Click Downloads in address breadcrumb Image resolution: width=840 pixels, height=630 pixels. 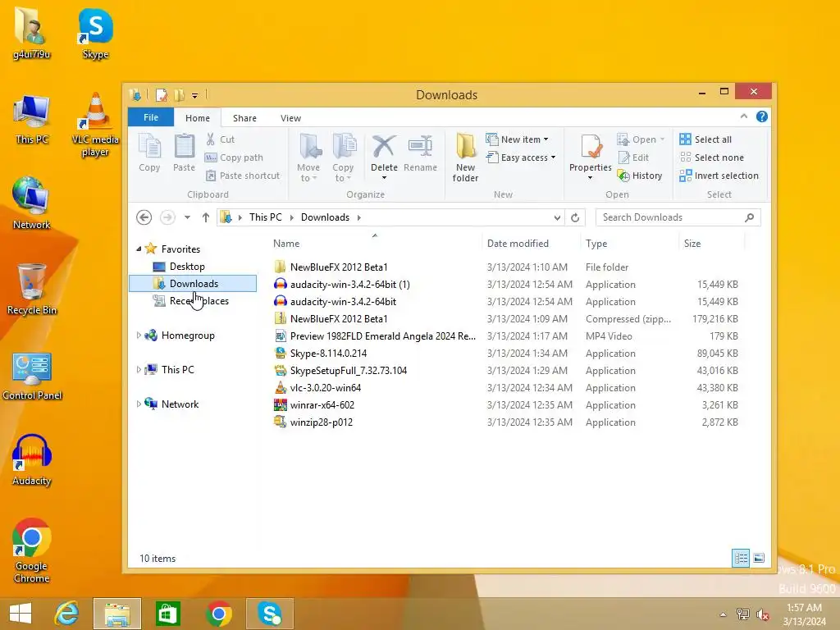pyautogui.click(x=325, y=217)
